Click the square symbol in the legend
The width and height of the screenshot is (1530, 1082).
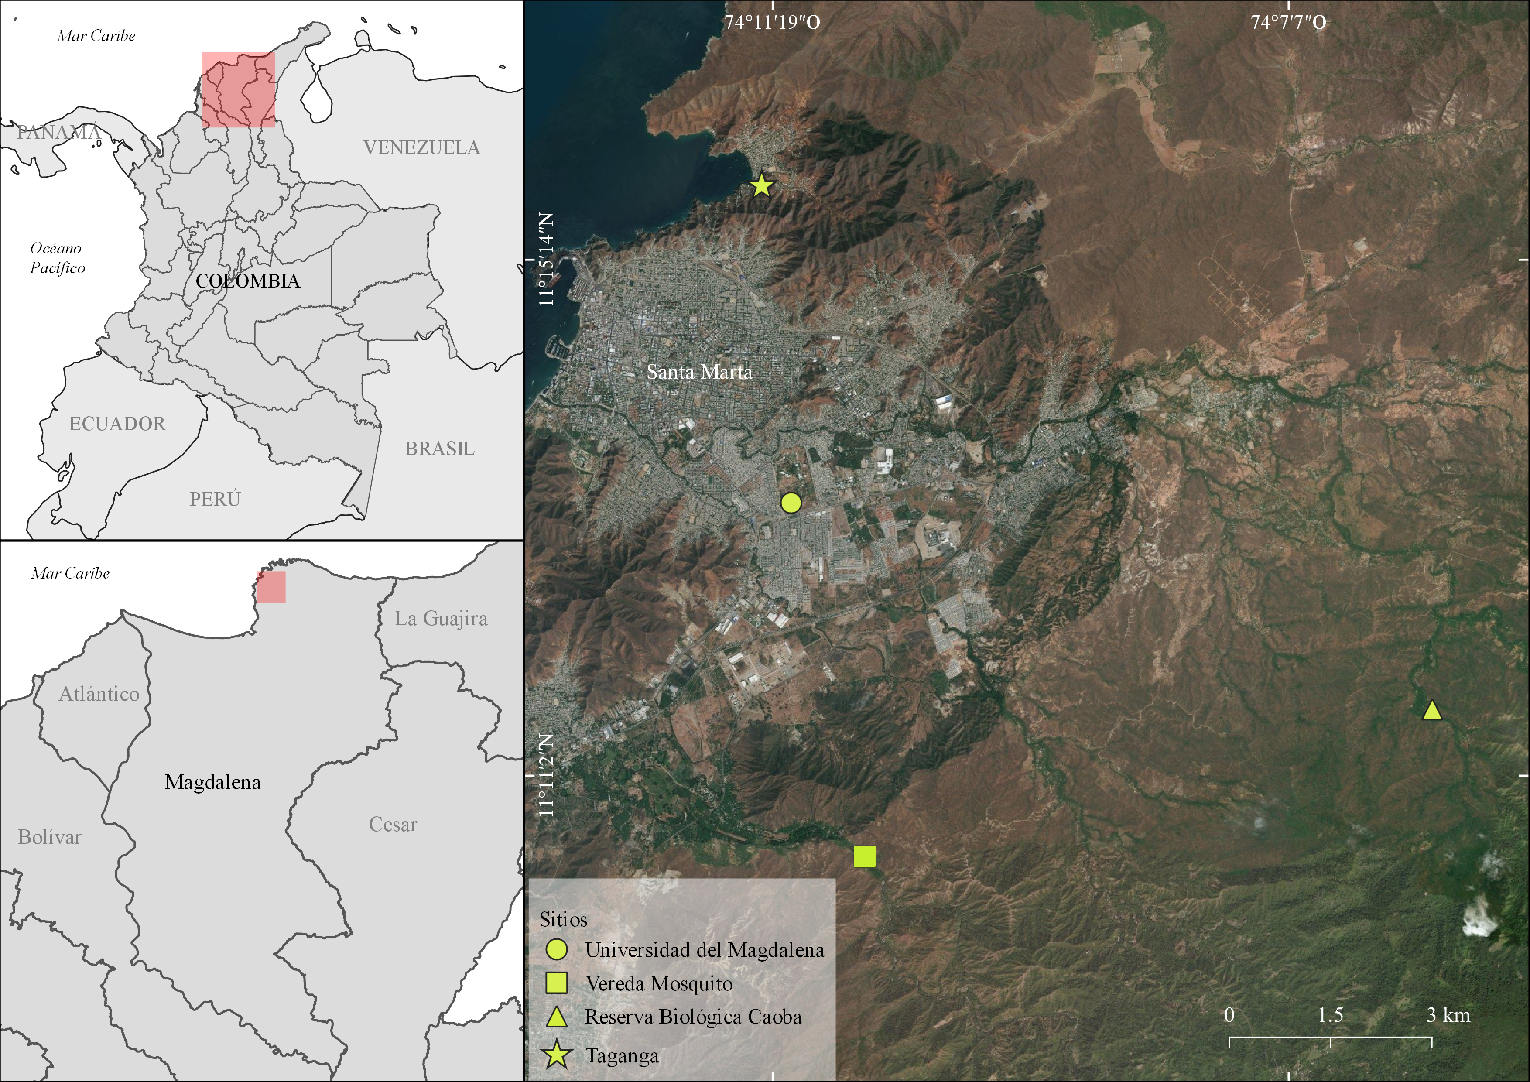556,983
